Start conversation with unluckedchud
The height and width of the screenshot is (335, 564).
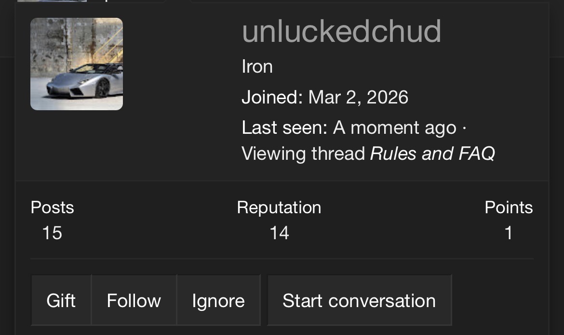tap(359, 300)
